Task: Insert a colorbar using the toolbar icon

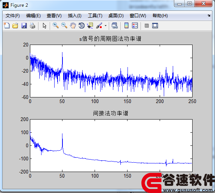Action: (x=126, y=25)
